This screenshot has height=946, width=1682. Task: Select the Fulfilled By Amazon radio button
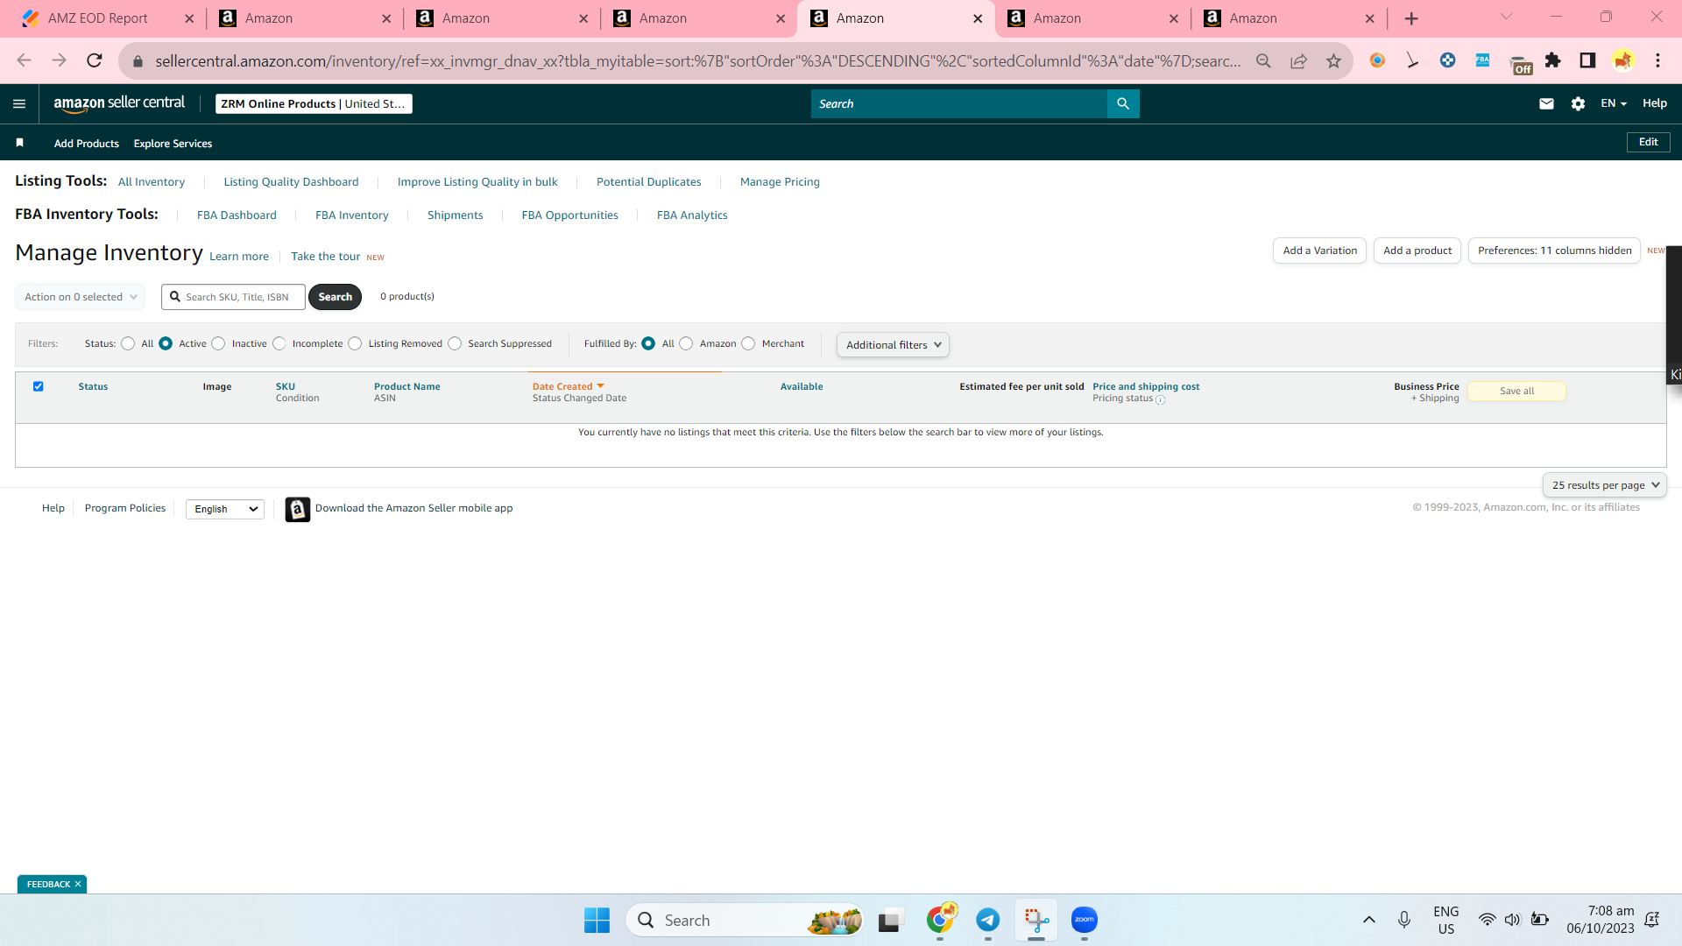[686, 343]
